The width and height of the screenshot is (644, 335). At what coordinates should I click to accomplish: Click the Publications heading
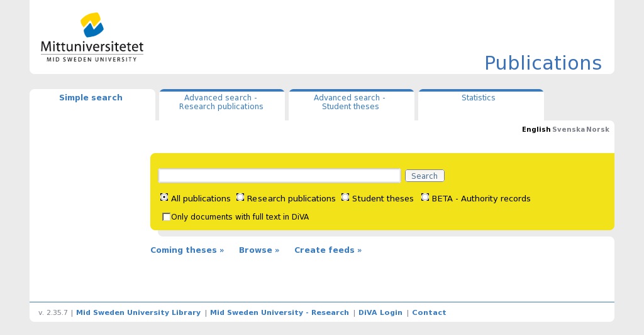543,63
